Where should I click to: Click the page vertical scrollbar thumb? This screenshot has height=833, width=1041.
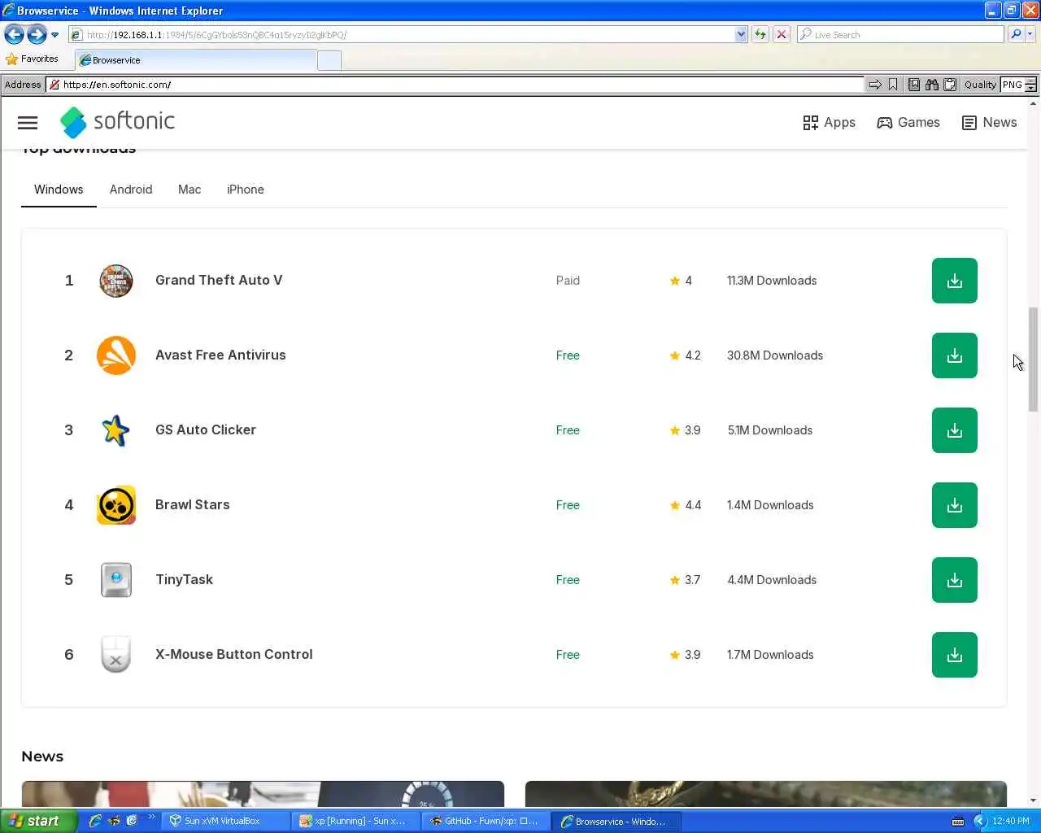pos(1034,360)
